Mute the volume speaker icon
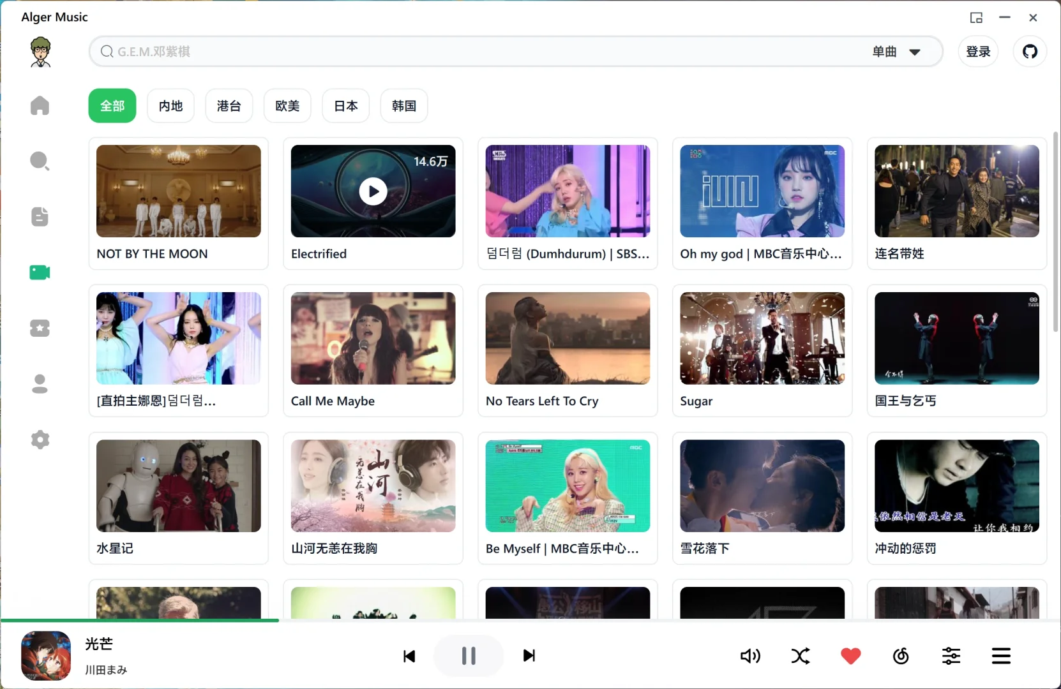Image resolution: width=1061 pixels, height=689 pixels. pos(749,656)
